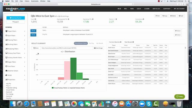Click info icon next to Count
Viewport: 192px width, 108px height.
(35, 19)
